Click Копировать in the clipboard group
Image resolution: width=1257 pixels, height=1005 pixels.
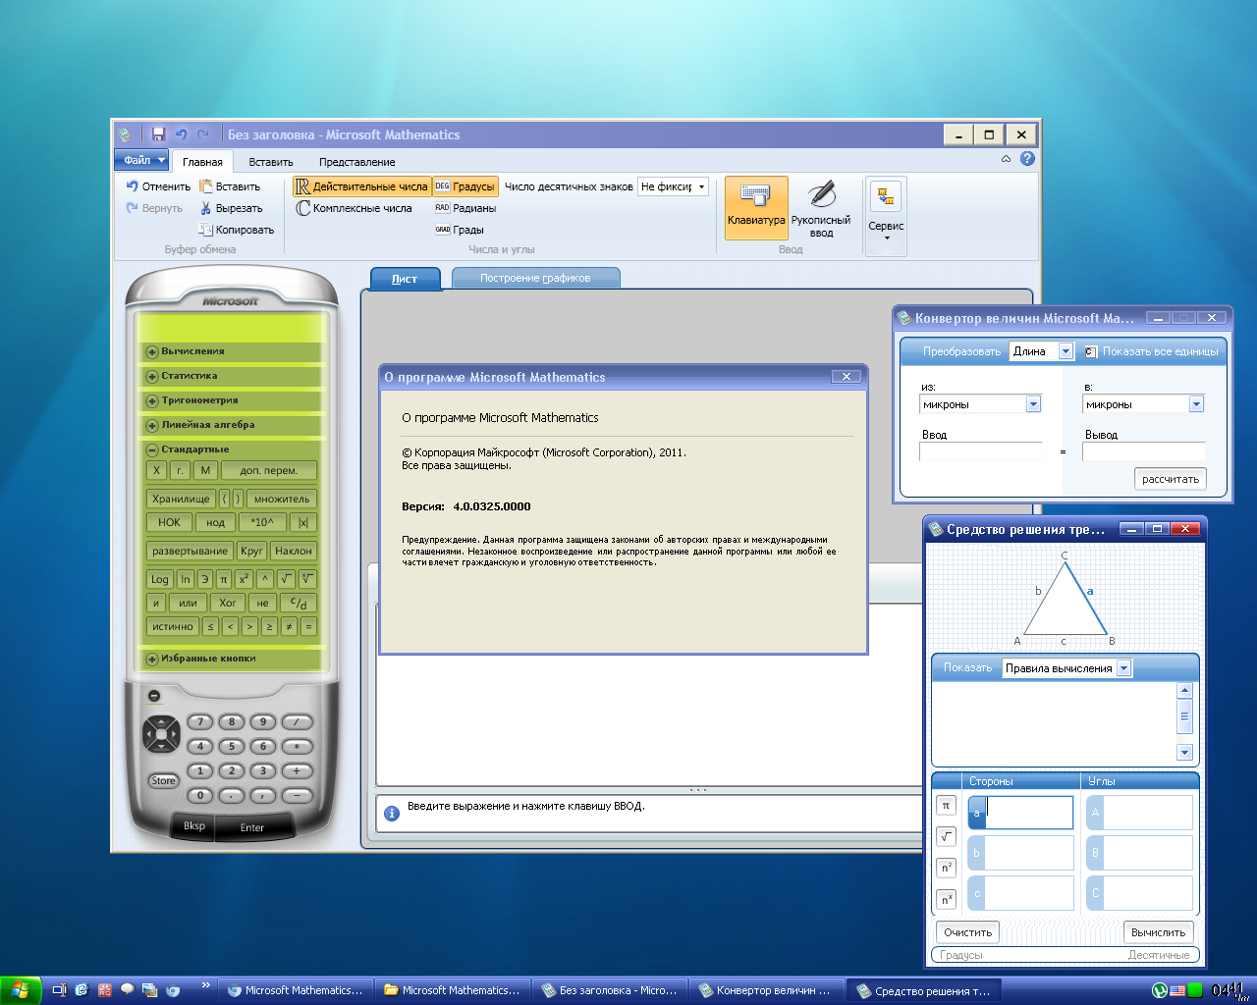click(236, 230)
